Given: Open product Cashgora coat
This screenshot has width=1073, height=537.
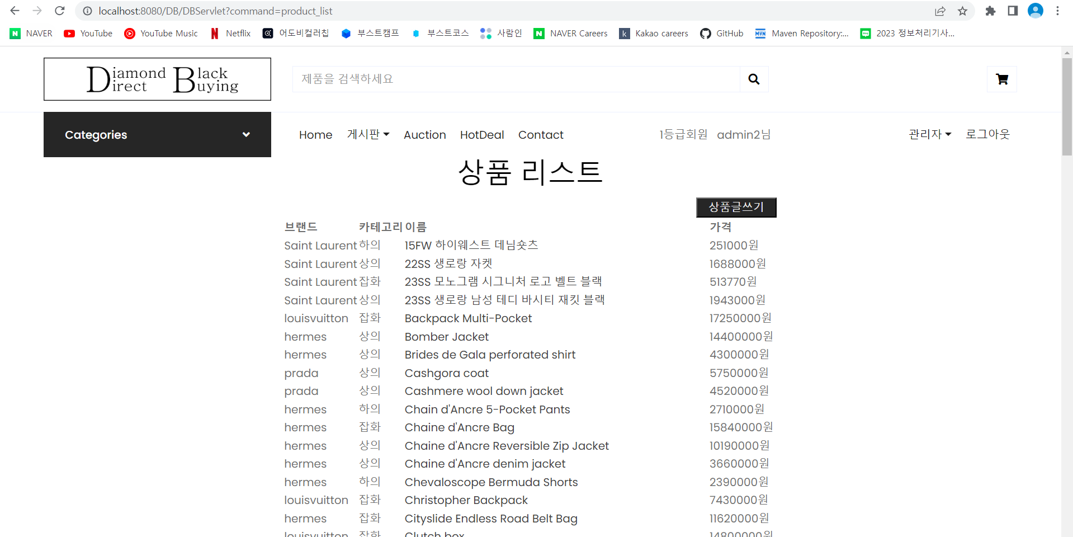Looking at the screenshot, I should [447, 373].
